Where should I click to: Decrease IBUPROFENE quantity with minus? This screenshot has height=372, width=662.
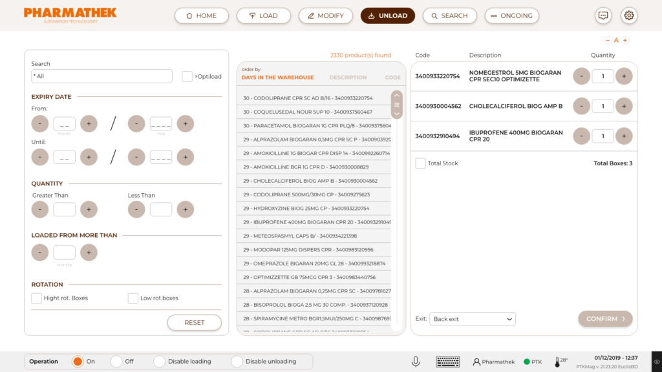[581, 136]
